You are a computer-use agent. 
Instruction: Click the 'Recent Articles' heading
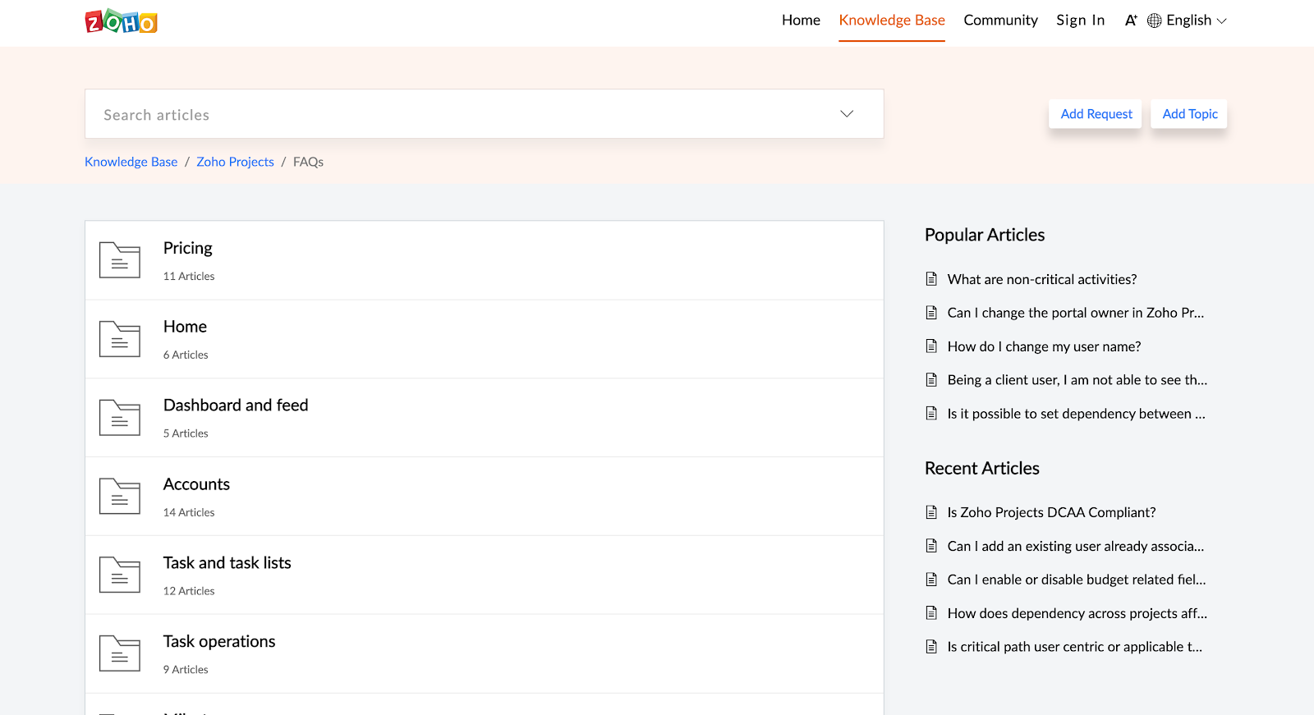[x=982, y=468]
